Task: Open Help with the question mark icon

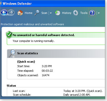Action: pyautogui.click(x=92, y=13)
